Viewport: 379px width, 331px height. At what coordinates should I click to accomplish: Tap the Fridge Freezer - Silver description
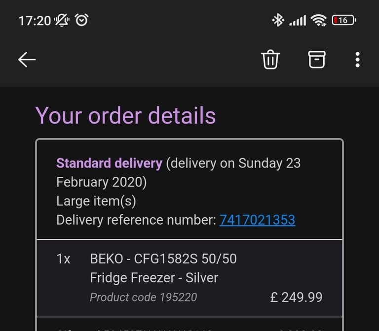click(x=154, y=278)
